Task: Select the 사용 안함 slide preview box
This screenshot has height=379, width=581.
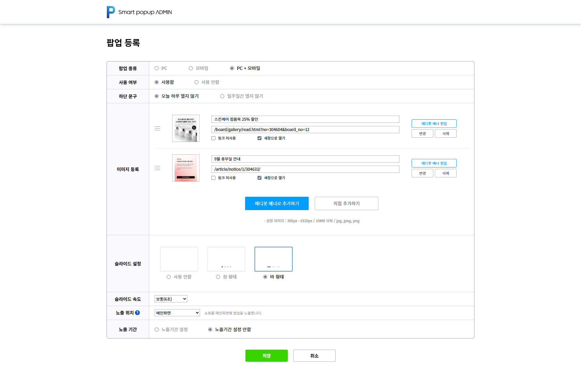Action: 179,259
